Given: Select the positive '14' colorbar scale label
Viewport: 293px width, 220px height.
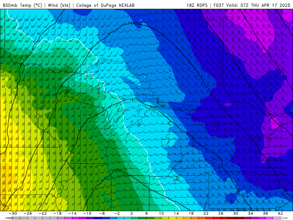Looking at the screenshot, I should pyautogui.click(x=176, y=213).
